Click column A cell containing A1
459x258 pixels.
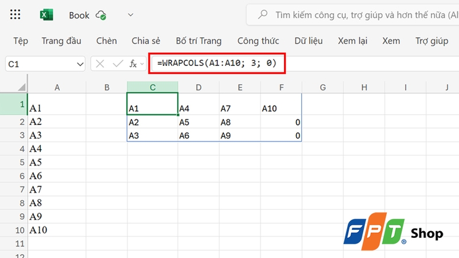[x=57, y=104]
